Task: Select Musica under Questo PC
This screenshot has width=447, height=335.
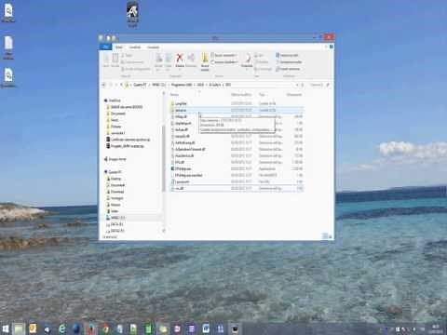Action: coord(115,205)
